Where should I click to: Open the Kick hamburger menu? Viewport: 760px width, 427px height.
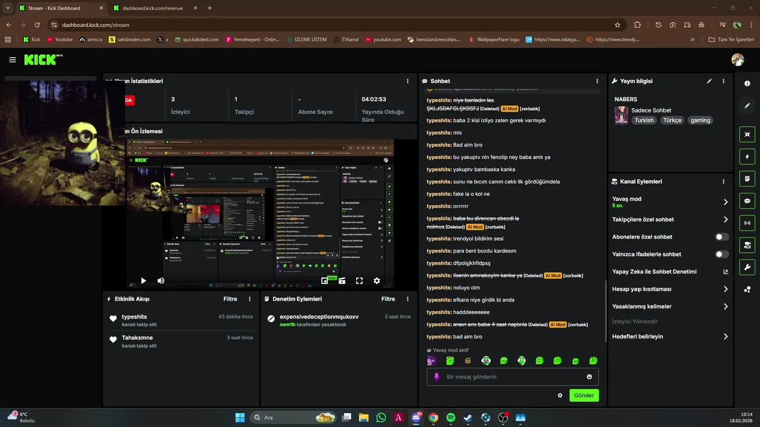12,60
